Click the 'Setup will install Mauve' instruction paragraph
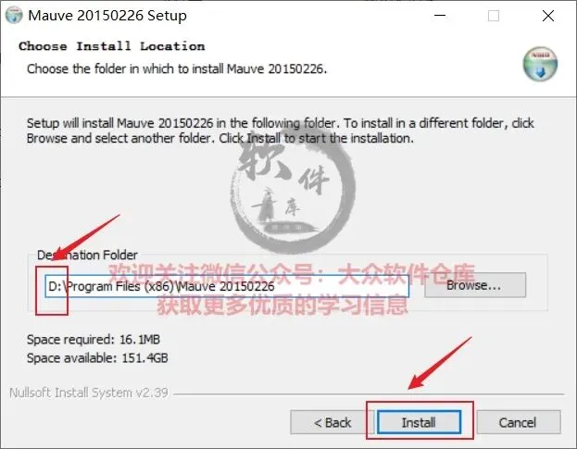This screenshot has height=449, width=577. (280, 131)
